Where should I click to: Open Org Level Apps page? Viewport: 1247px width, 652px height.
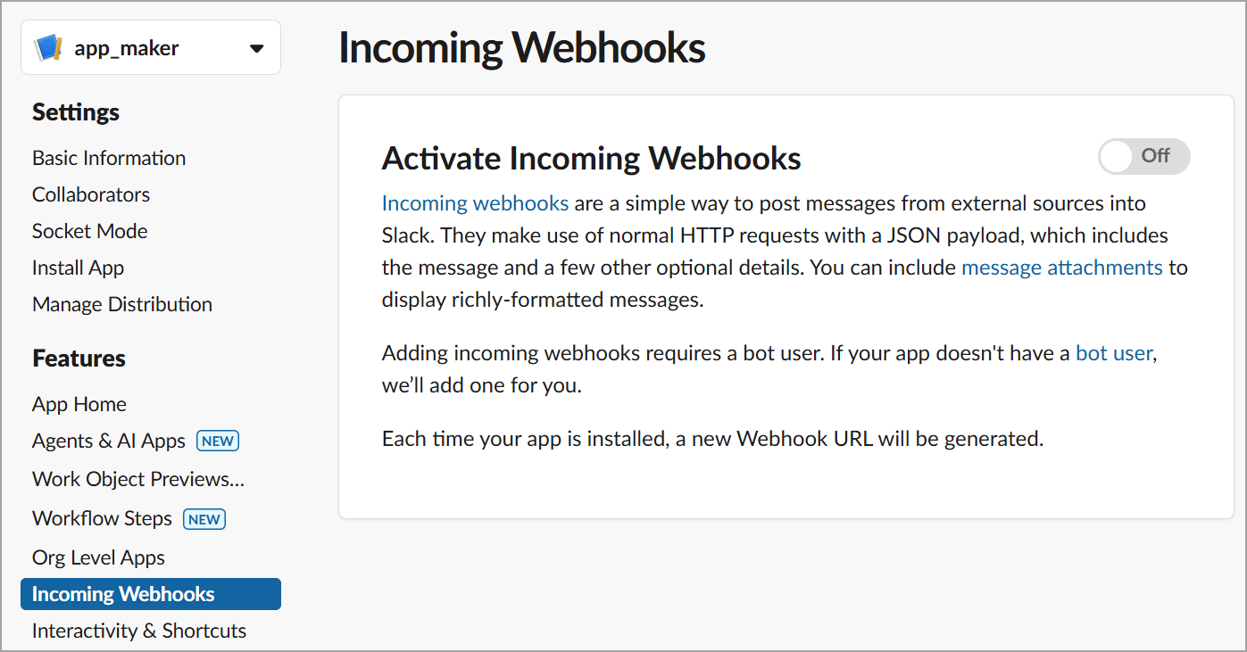click(x=98, y=557)
